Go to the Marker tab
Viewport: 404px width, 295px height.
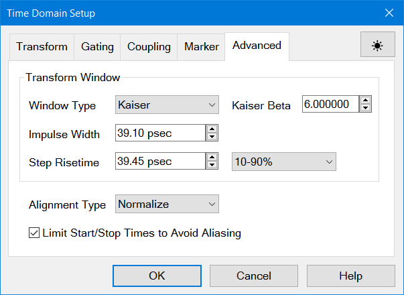pos(201,47)
